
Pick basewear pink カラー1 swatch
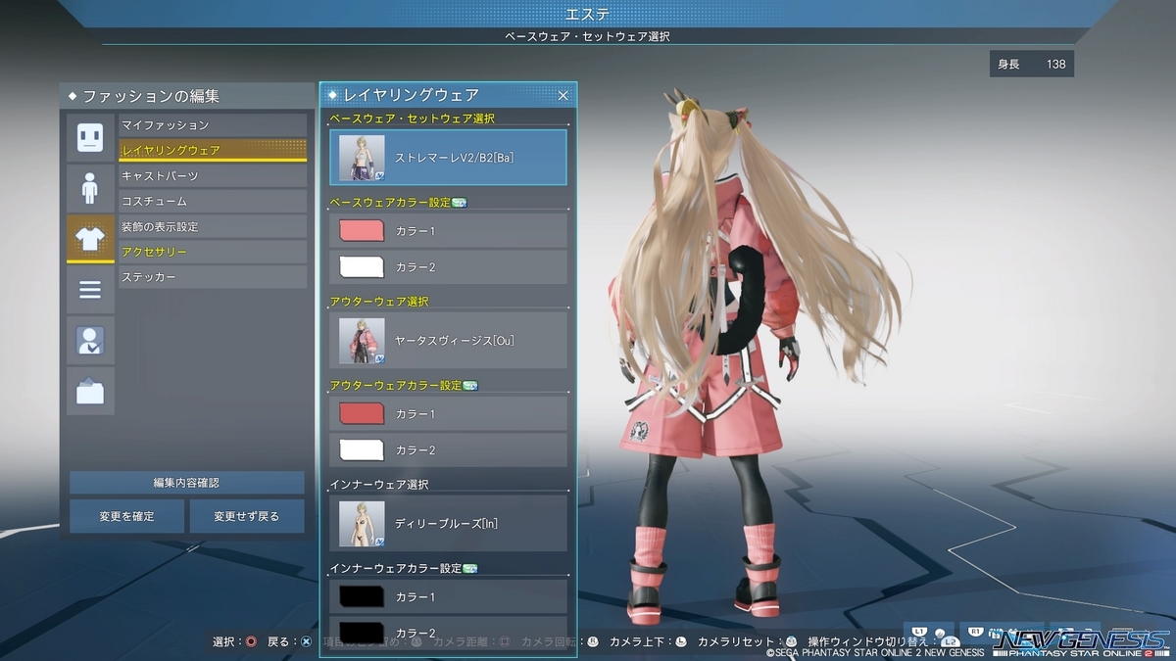pos(361,231)
